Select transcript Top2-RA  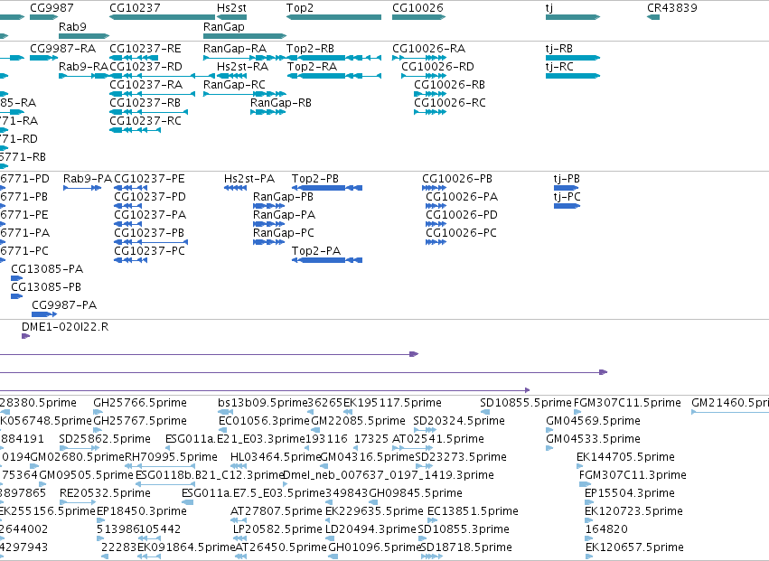312,67
